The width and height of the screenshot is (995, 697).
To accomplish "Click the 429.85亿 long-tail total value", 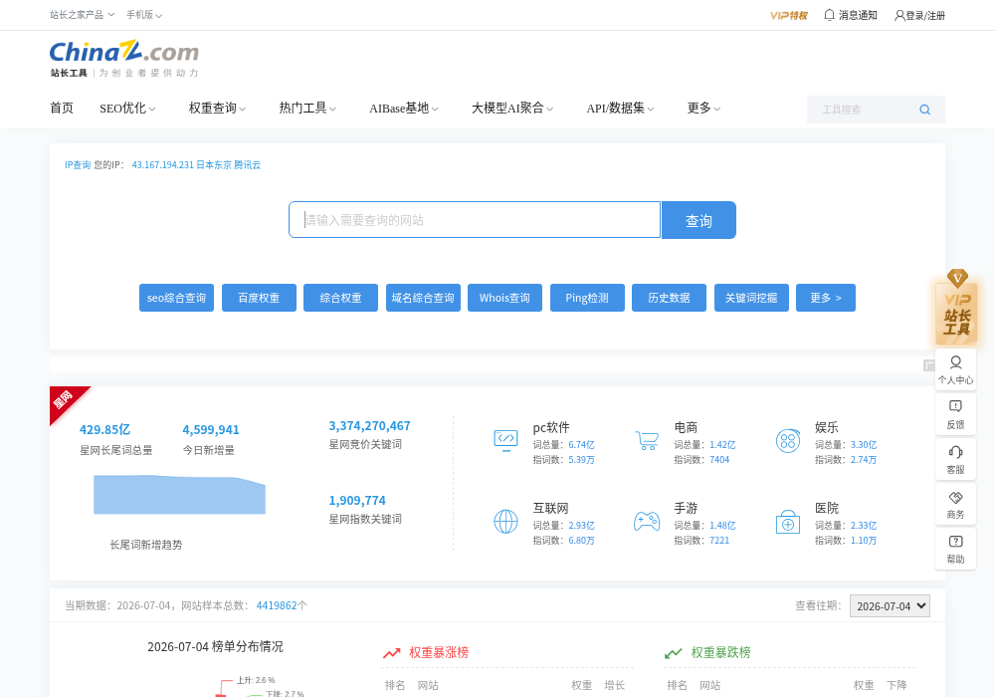I will (104, 430).
